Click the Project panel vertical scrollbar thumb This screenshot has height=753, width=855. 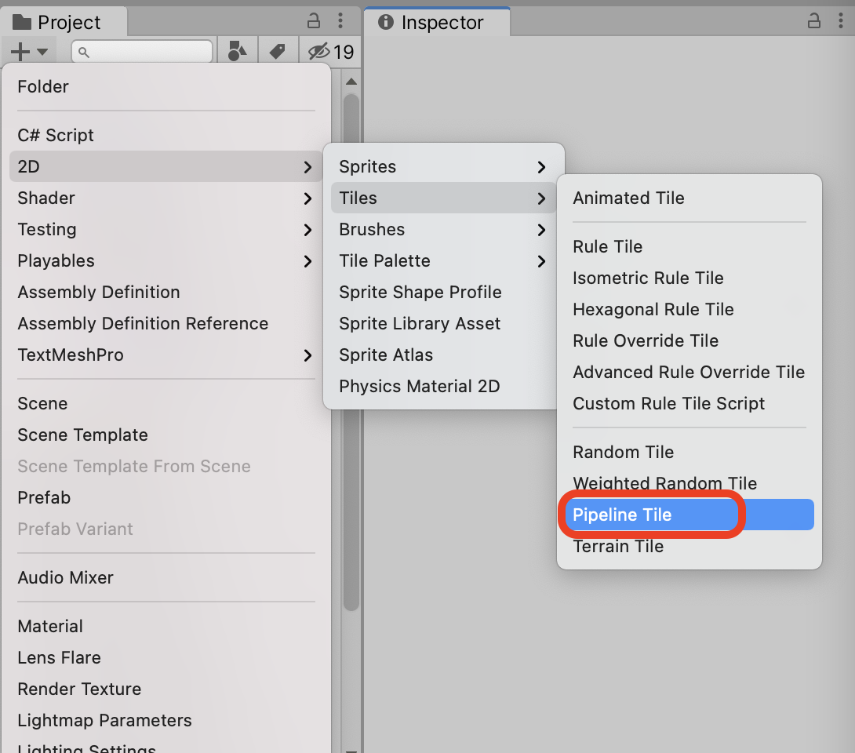click(351, 351)
